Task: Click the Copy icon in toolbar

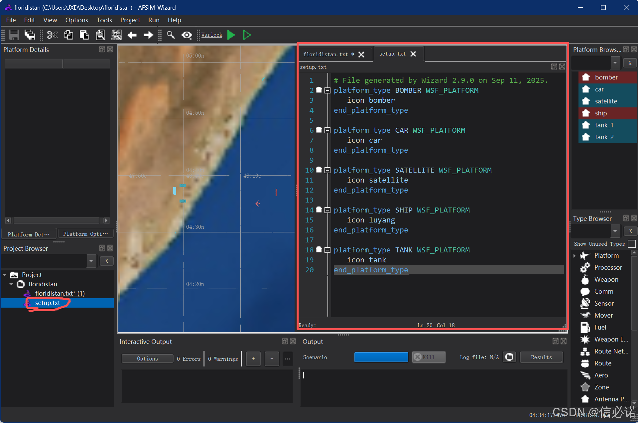Action: 68,35
